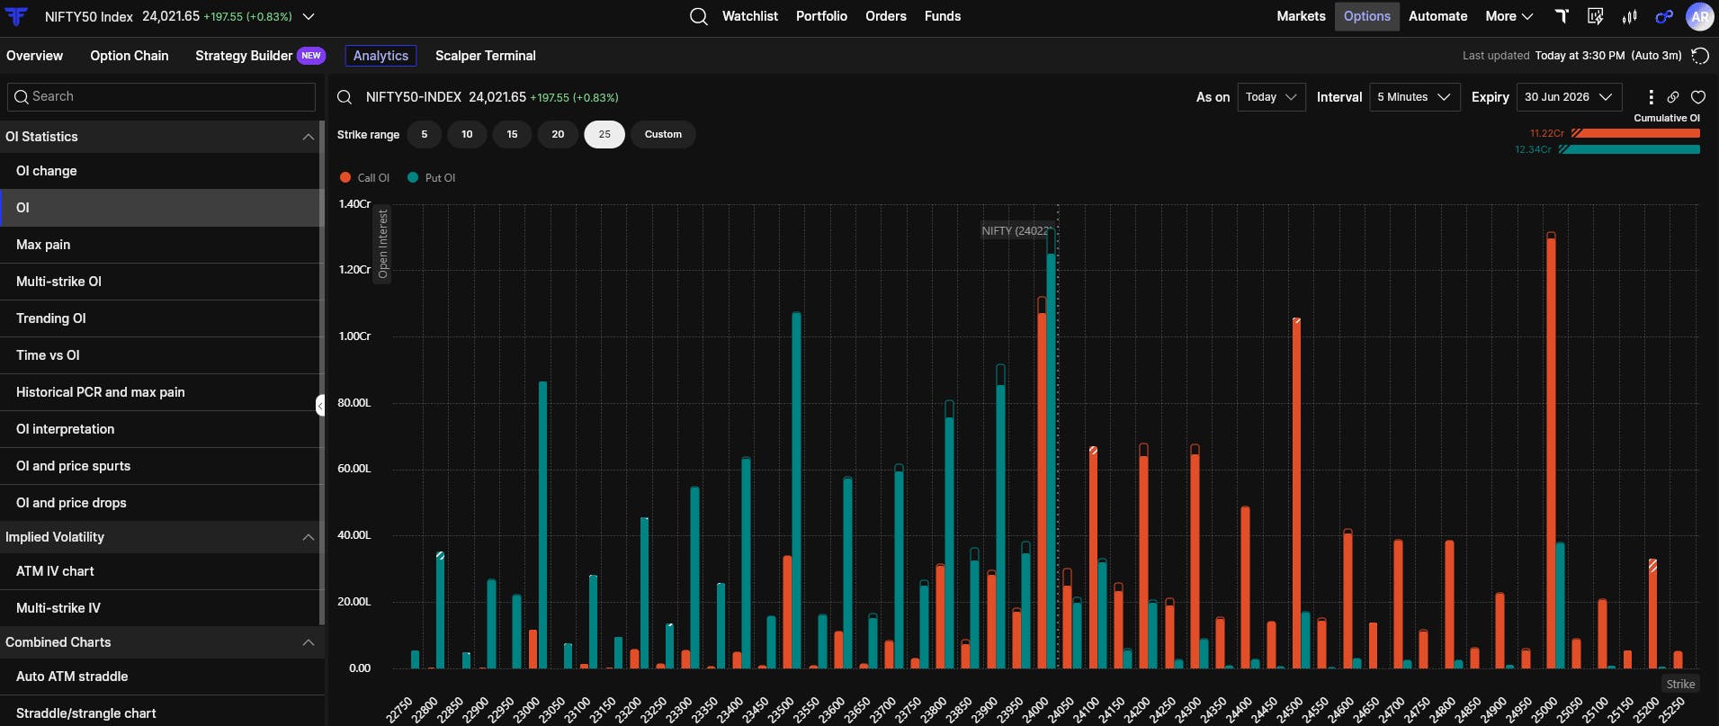Viewport: 1719px width, 726px height.
Task: Open the three-dot more options menu
Action: (x=1651, y=97)
